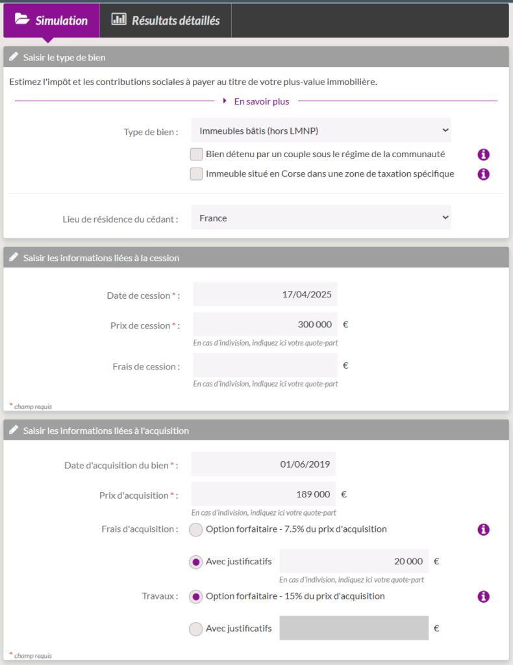Viewport: 513px width, 665px height.
Task: Click the folder icon on Simulation tab
Action: [22, 19]
